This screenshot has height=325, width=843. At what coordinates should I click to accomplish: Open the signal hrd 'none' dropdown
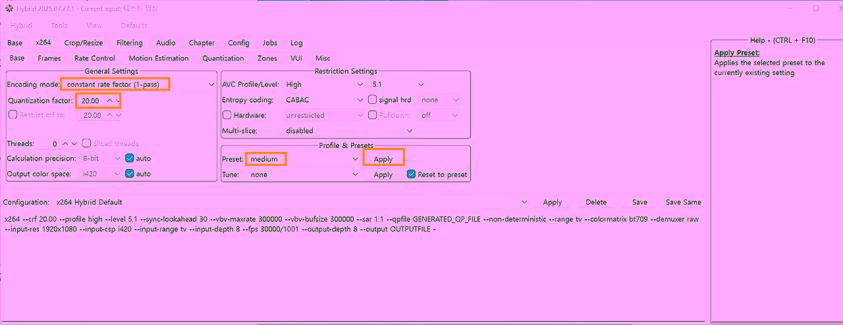click(x=440, y=100)
